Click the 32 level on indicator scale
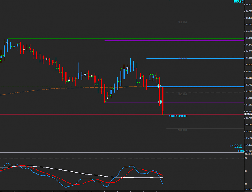This screenshot has height=192, width=252. pyautogui.click(x=246, y=184)
